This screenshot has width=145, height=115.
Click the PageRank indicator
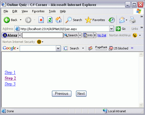point(101,48)
